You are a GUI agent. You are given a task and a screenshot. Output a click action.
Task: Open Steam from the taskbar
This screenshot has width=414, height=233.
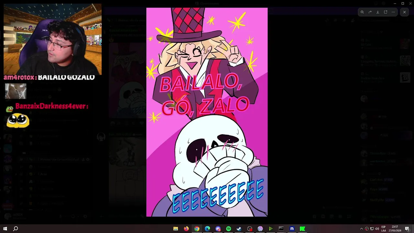[x=239, y=229]
